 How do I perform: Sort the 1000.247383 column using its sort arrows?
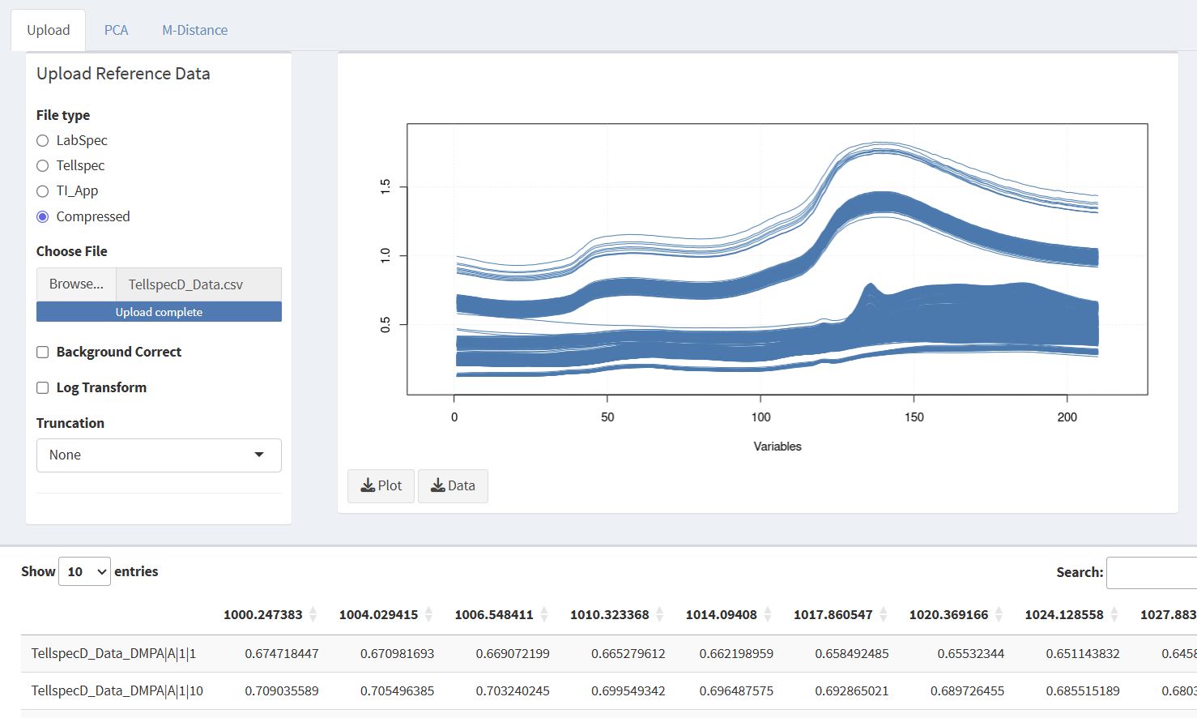314,614
